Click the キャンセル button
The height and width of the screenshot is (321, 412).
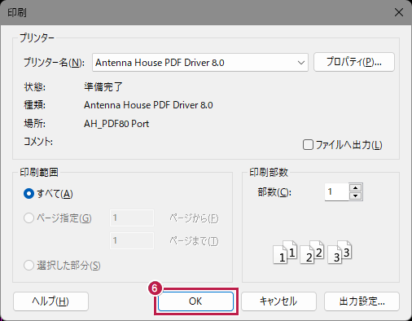[278, 301]
